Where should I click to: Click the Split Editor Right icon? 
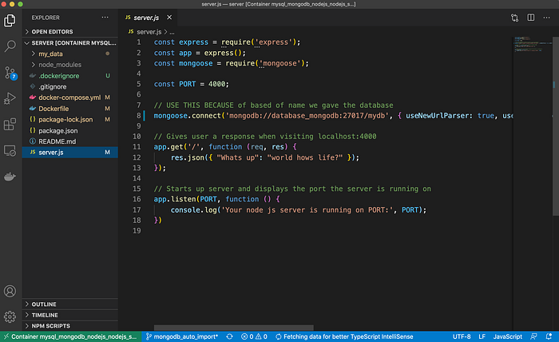point(529,17)
